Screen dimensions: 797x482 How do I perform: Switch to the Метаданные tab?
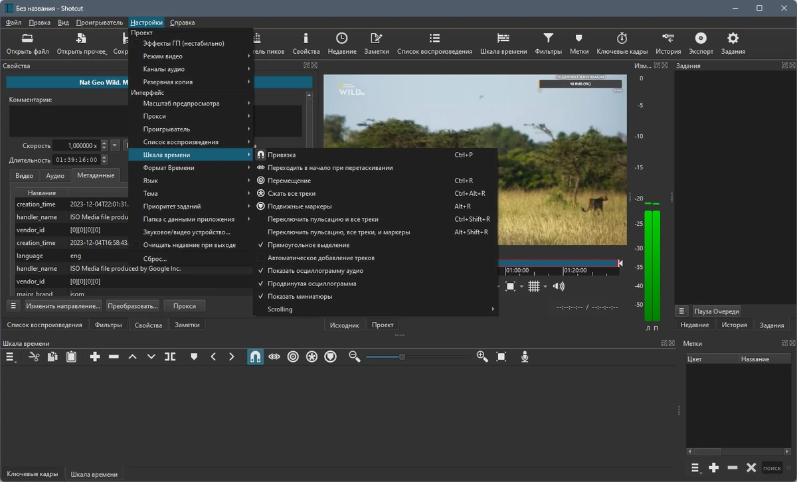96,176
